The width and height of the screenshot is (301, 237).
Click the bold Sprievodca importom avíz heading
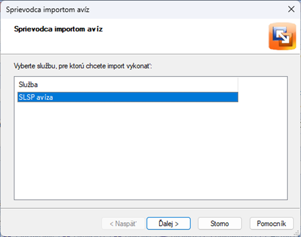(x=59, y=29)
